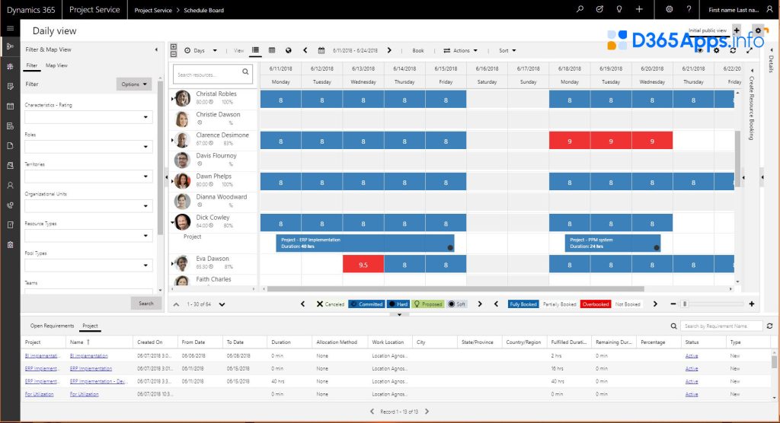Toggle the Proposed status legend
Image resolution: width=780 pixels, height=423 pixels.
pyautogui.click(x=428, y=304)
